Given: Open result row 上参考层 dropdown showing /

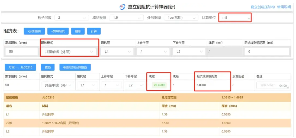Looking at the screenshot, I should (111, 85).
